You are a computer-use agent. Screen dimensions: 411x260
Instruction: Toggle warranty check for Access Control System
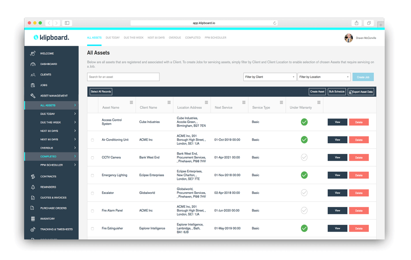coord(304,122)
